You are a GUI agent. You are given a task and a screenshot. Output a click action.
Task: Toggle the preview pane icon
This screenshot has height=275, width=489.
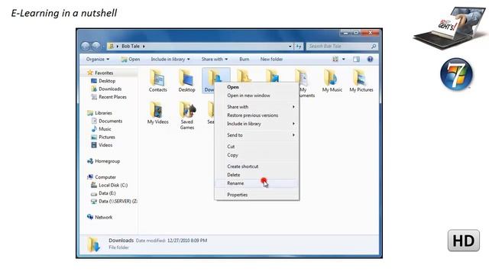coord(356,59)
